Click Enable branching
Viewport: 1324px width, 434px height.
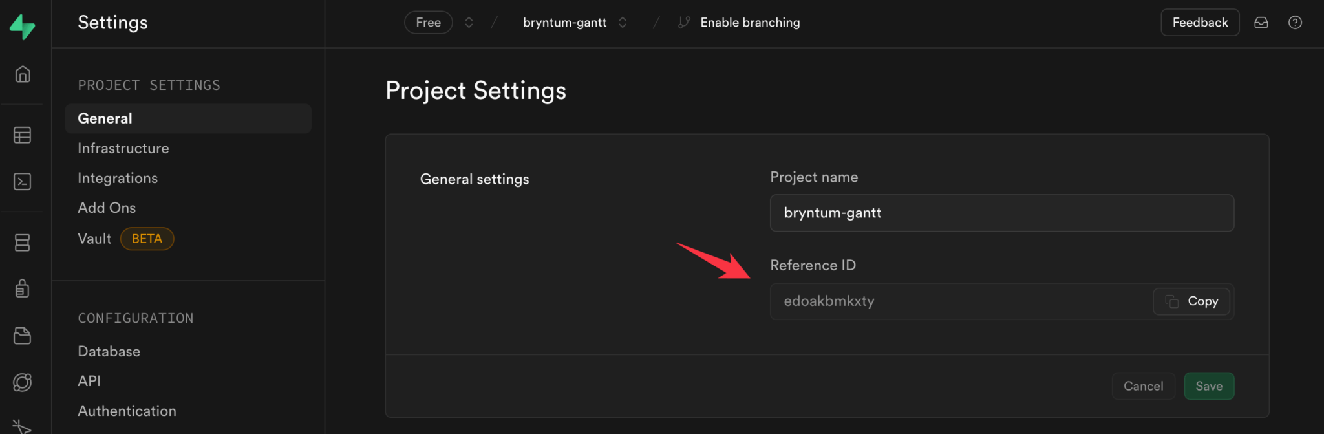pyautogui.click(x=750, y=23)
